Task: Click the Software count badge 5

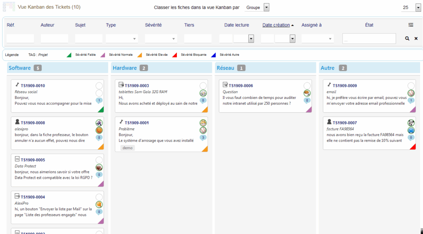Action: 38,68
